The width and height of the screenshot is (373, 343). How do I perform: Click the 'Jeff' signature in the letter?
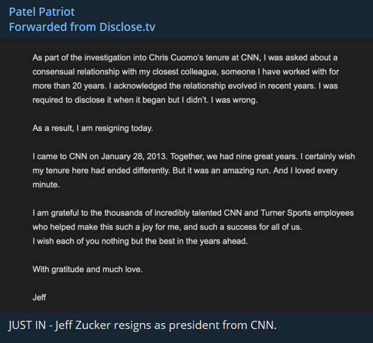coord(39,297)
